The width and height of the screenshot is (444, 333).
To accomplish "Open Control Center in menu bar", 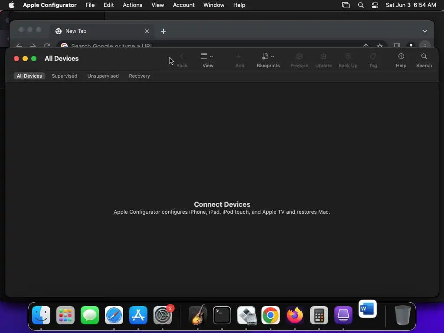I will tap(375, 5).
